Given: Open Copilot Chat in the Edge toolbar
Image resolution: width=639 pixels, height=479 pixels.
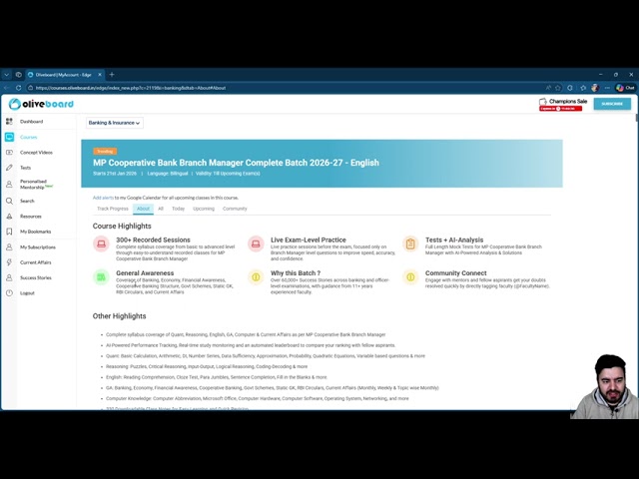Looking at the screenshot, I should [627, 88].
